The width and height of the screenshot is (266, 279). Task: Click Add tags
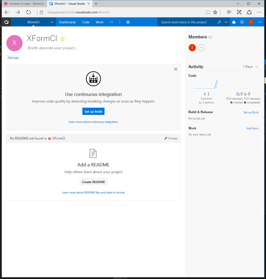pyautogui.click(x=13, y=58)
